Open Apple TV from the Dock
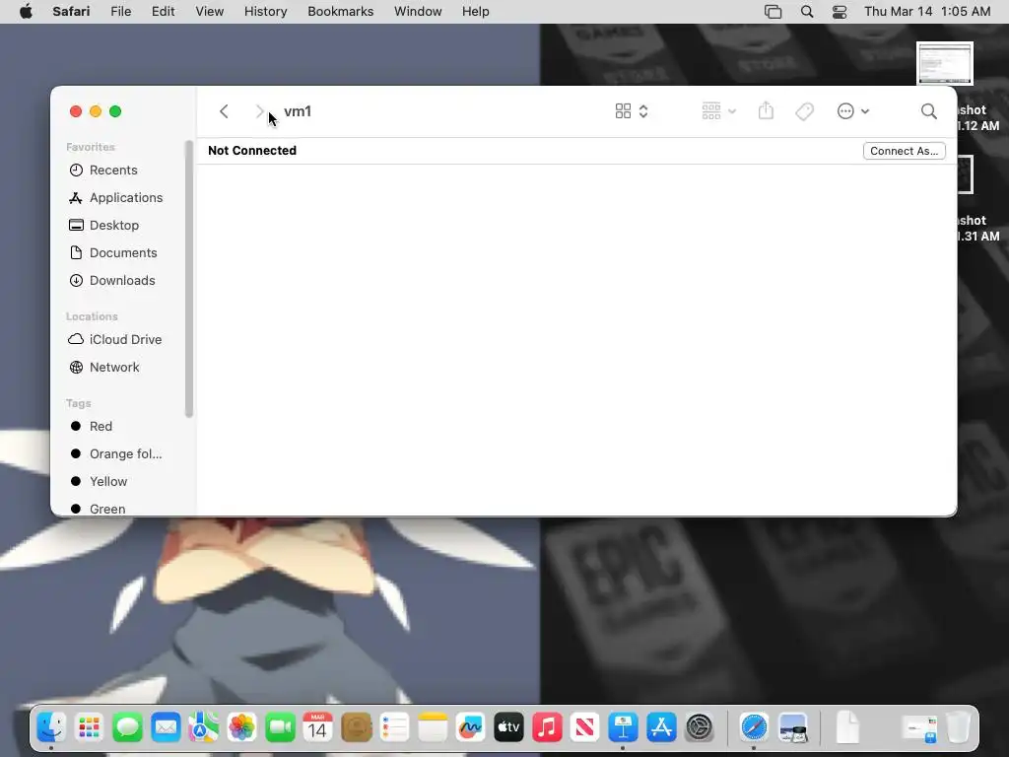The image size is (1009, 757). click(x=509, y=728)
